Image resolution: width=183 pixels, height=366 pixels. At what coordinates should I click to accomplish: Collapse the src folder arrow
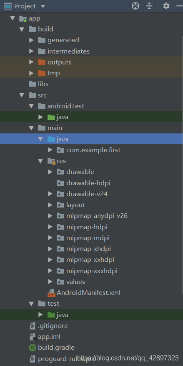[22, 95]
